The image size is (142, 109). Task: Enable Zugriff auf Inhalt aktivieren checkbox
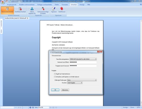pyautogui.click(x=55, y=74)
